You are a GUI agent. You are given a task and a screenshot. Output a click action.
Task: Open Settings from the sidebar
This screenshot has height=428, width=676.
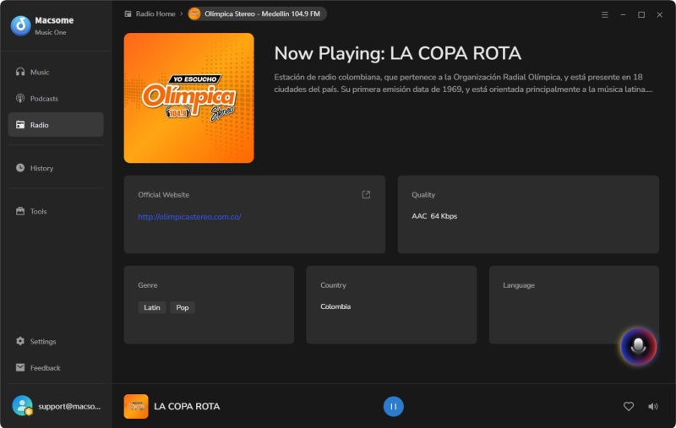(56, 341)
